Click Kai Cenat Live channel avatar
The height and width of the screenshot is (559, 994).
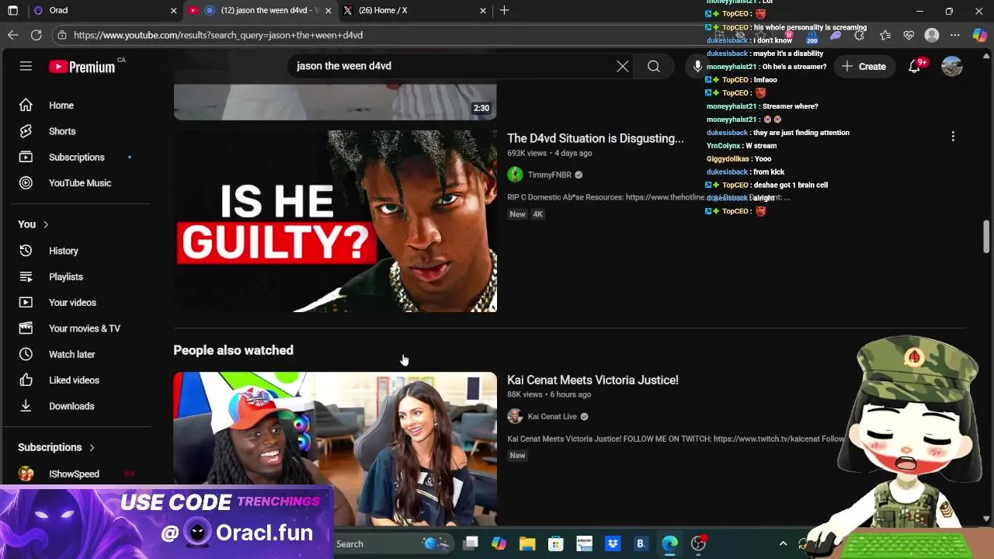[515, 416]
